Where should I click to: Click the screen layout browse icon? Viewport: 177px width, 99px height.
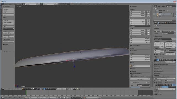click(24, 4)
